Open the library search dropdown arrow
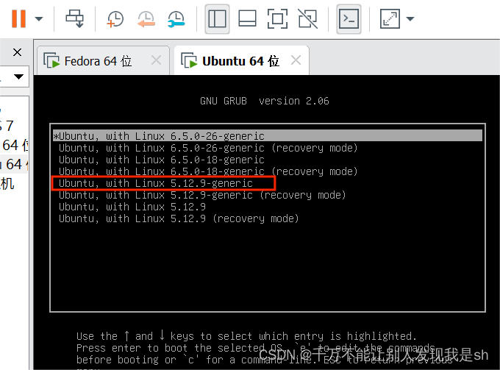 click(x=18, y=77)
